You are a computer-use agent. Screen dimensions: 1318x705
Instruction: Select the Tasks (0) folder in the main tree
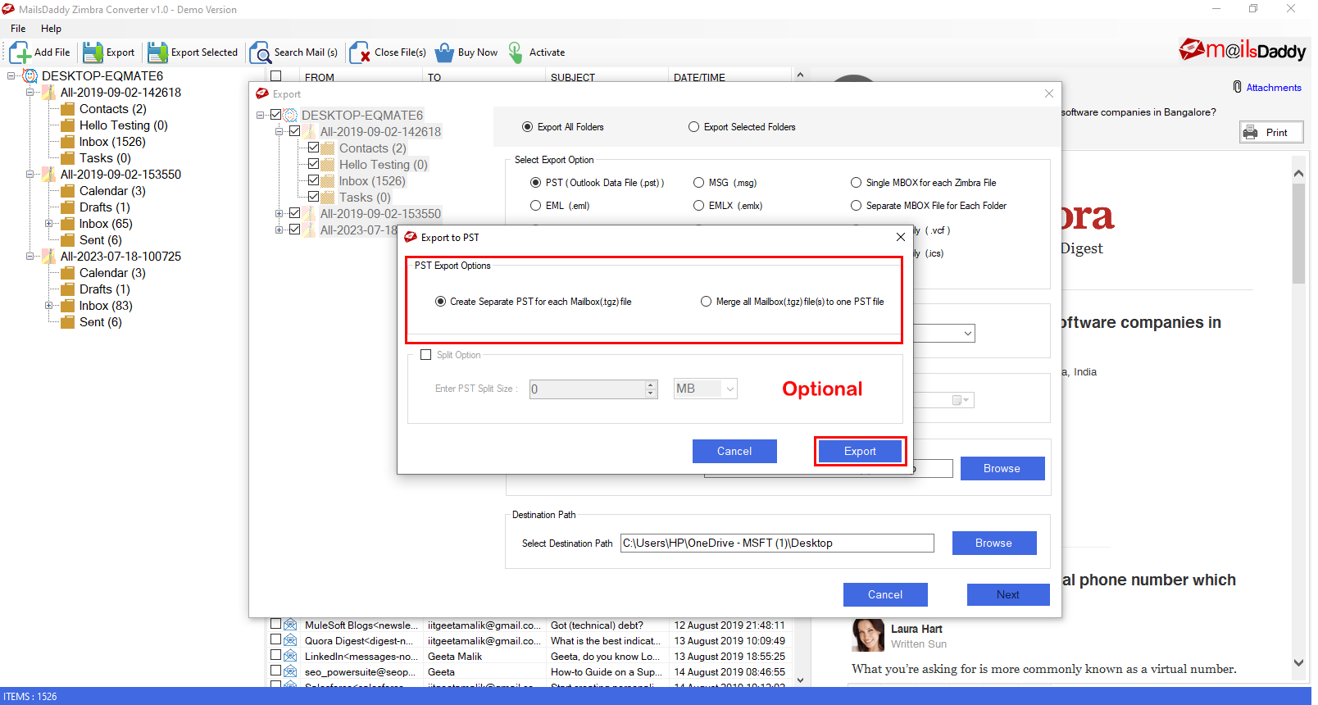[105, 158]
